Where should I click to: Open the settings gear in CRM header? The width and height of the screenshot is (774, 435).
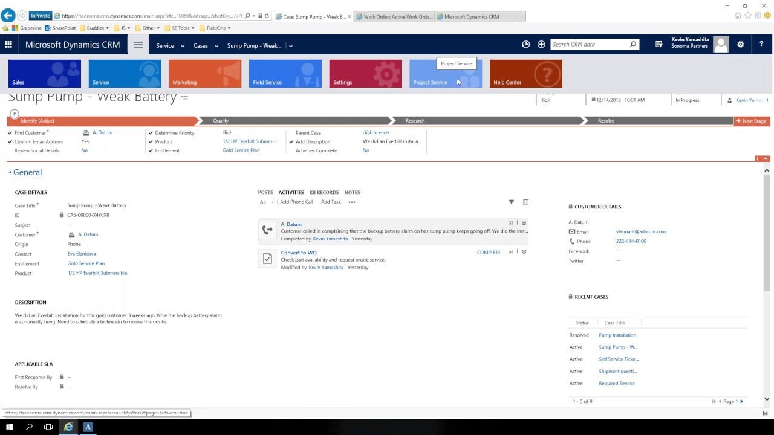(x=740, y=44)
